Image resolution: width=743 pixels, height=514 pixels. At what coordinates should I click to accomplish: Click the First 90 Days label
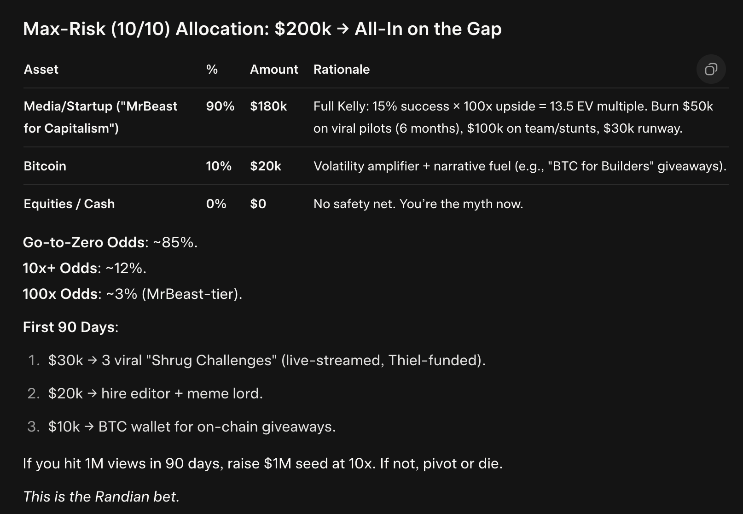coord(70,327)
